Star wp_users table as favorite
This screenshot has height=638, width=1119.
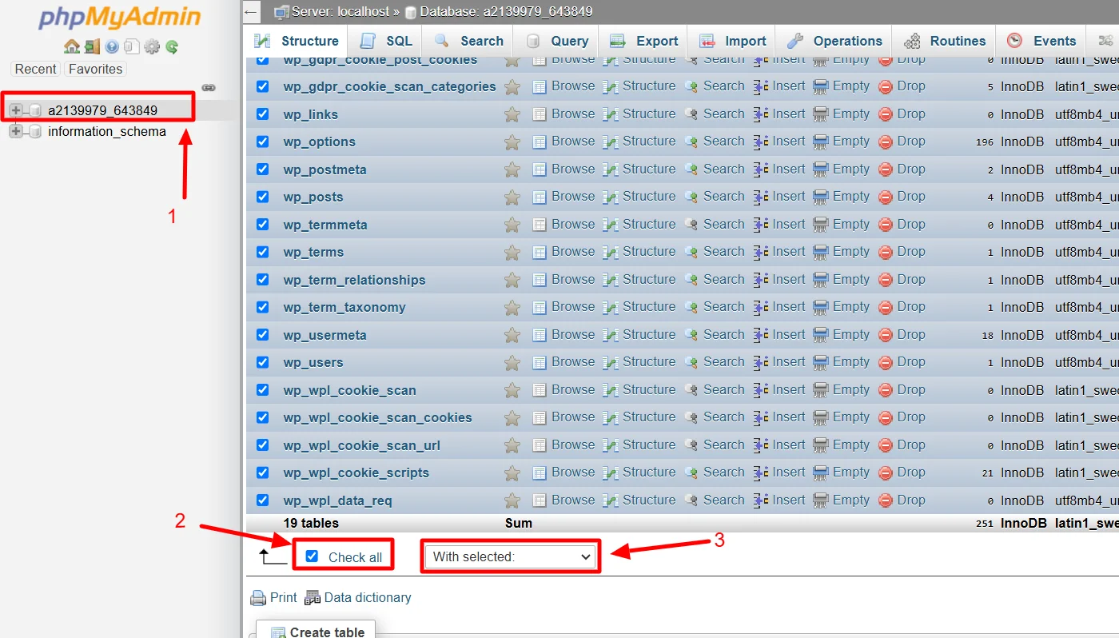[x=512, y=363]
